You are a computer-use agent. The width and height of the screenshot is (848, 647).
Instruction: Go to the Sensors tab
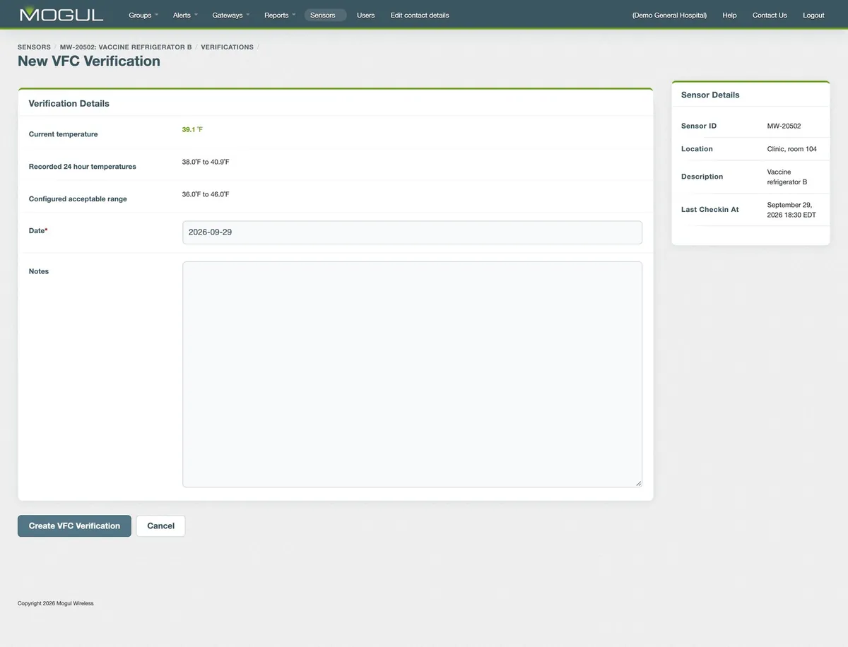325,15
